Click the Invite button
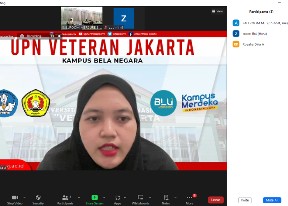 coord(245,200)
